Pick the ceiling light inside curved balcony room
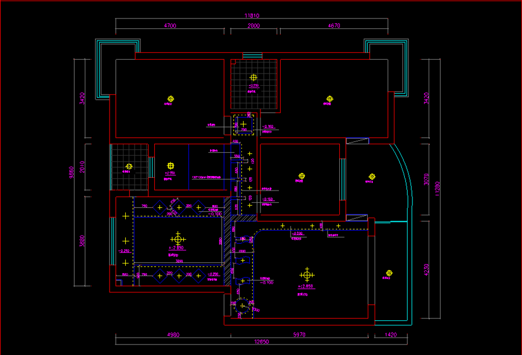 coord(372,177)
